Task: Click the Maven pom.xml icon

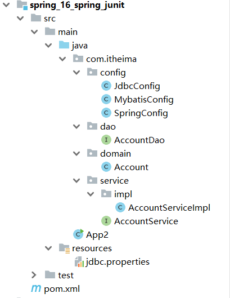Action: coord(36,288)
